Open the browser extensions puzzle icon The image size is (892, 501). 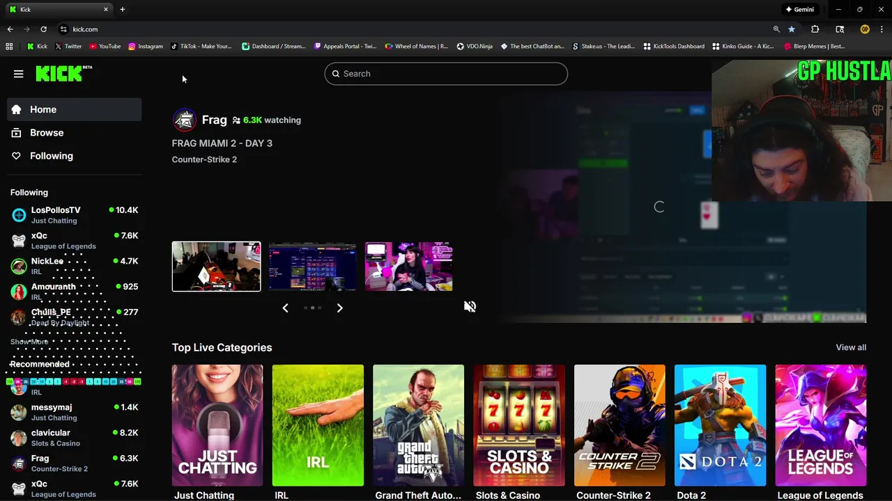(x=815, y=29)
